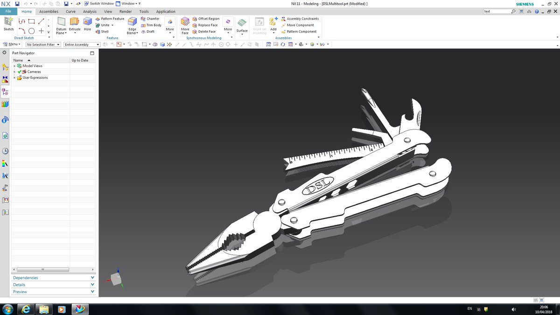Add an Edge Blend

coord(133,25)
